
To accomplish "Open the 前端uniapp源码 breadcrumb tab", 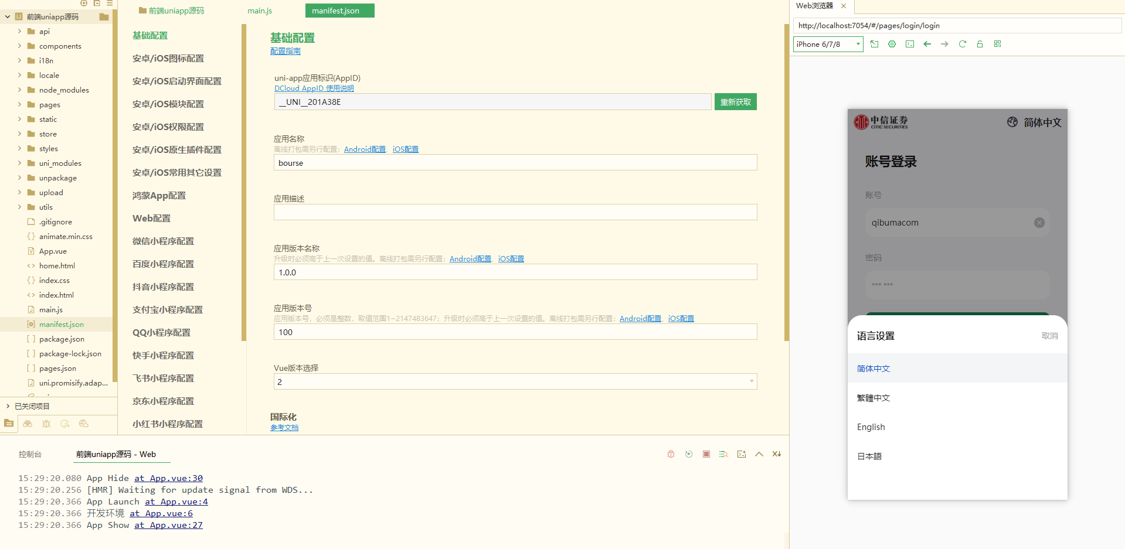I will pos(172,11).
